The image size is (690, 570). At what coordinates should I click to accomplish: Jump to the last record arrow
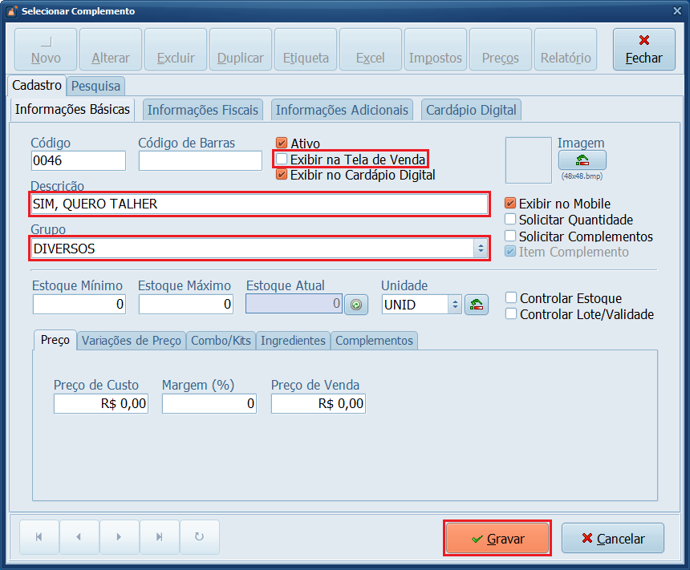[159, 537]
